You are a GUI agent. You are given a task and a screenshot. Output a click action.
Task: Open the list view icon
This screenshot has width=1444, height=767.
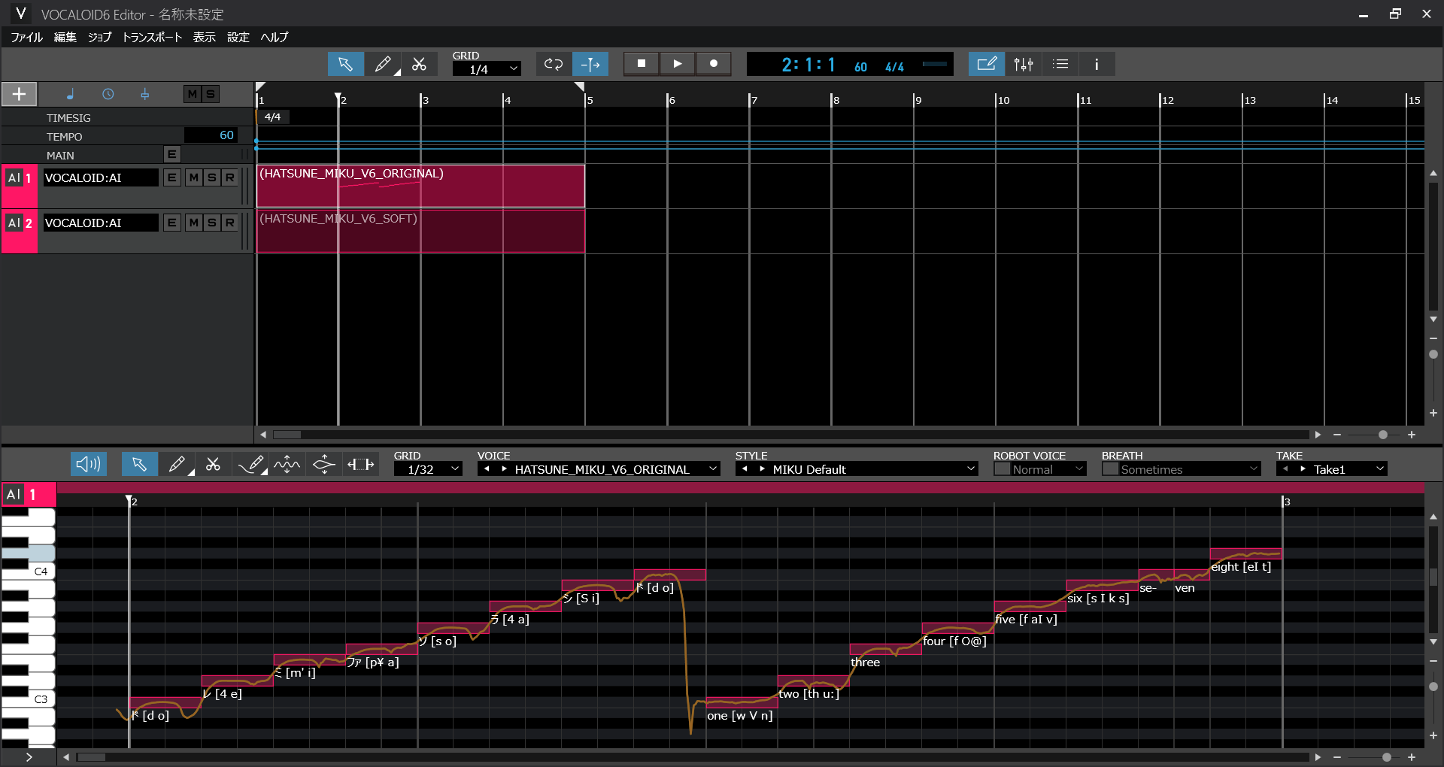coord(1060,64)
